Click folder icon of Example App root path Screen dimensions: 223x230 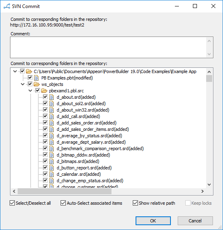click(x=29, y=71)
